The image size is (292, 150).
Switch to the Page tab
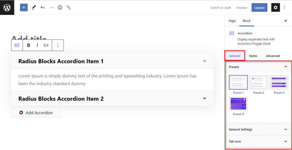(232, 21)
